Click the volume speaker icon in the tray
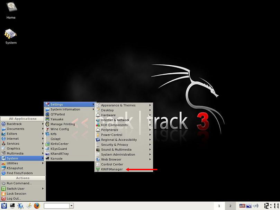The height and width of the screenshot is (210, 280). point(255,206)
